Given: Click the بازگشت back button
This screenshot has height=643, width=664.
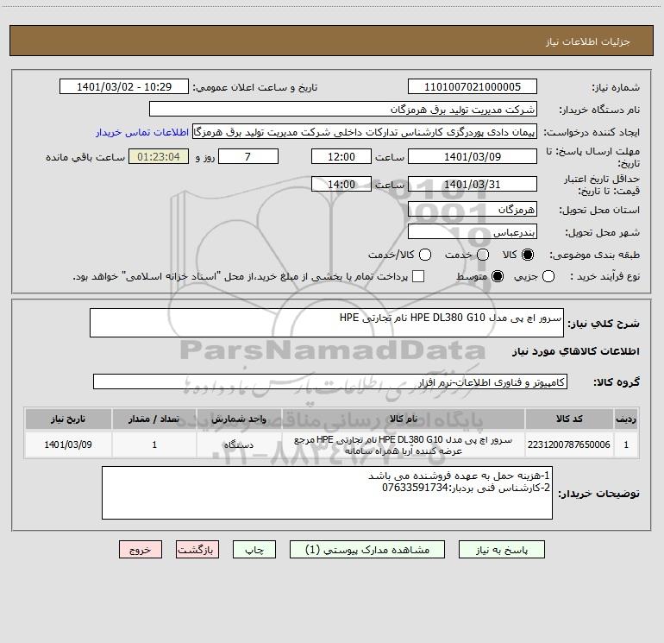Looking at the screenshot, I should (x=197, y=550).
